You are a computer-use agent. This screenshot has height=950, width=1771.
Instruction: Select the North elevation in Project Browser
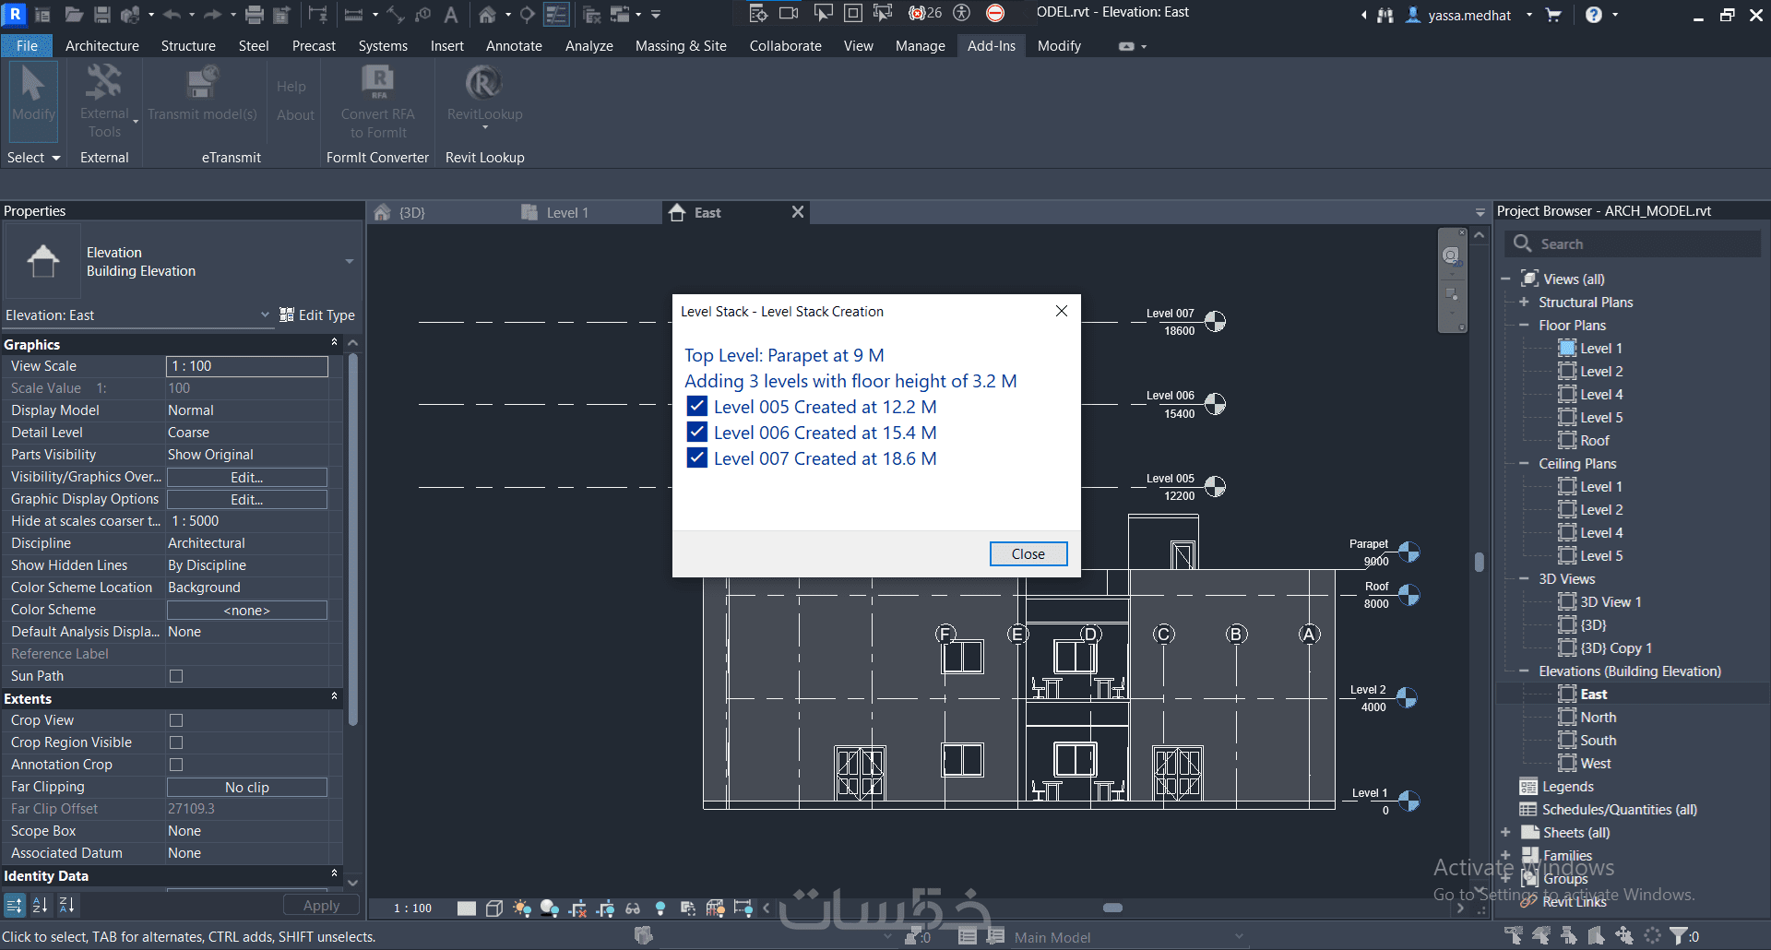pos(1598,717)
